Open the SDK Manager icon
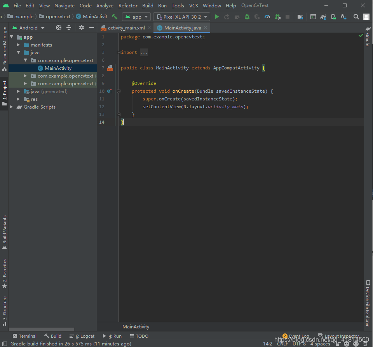373x347 pixels. pos(343,17)
